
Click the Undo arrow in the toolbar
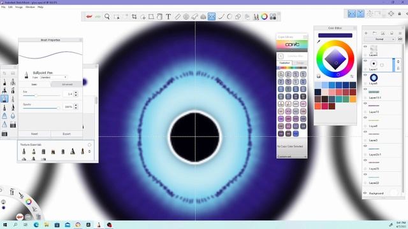pos(89,17)
